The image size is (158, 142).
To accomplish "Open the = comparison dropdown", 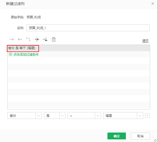I will point(98,116).
